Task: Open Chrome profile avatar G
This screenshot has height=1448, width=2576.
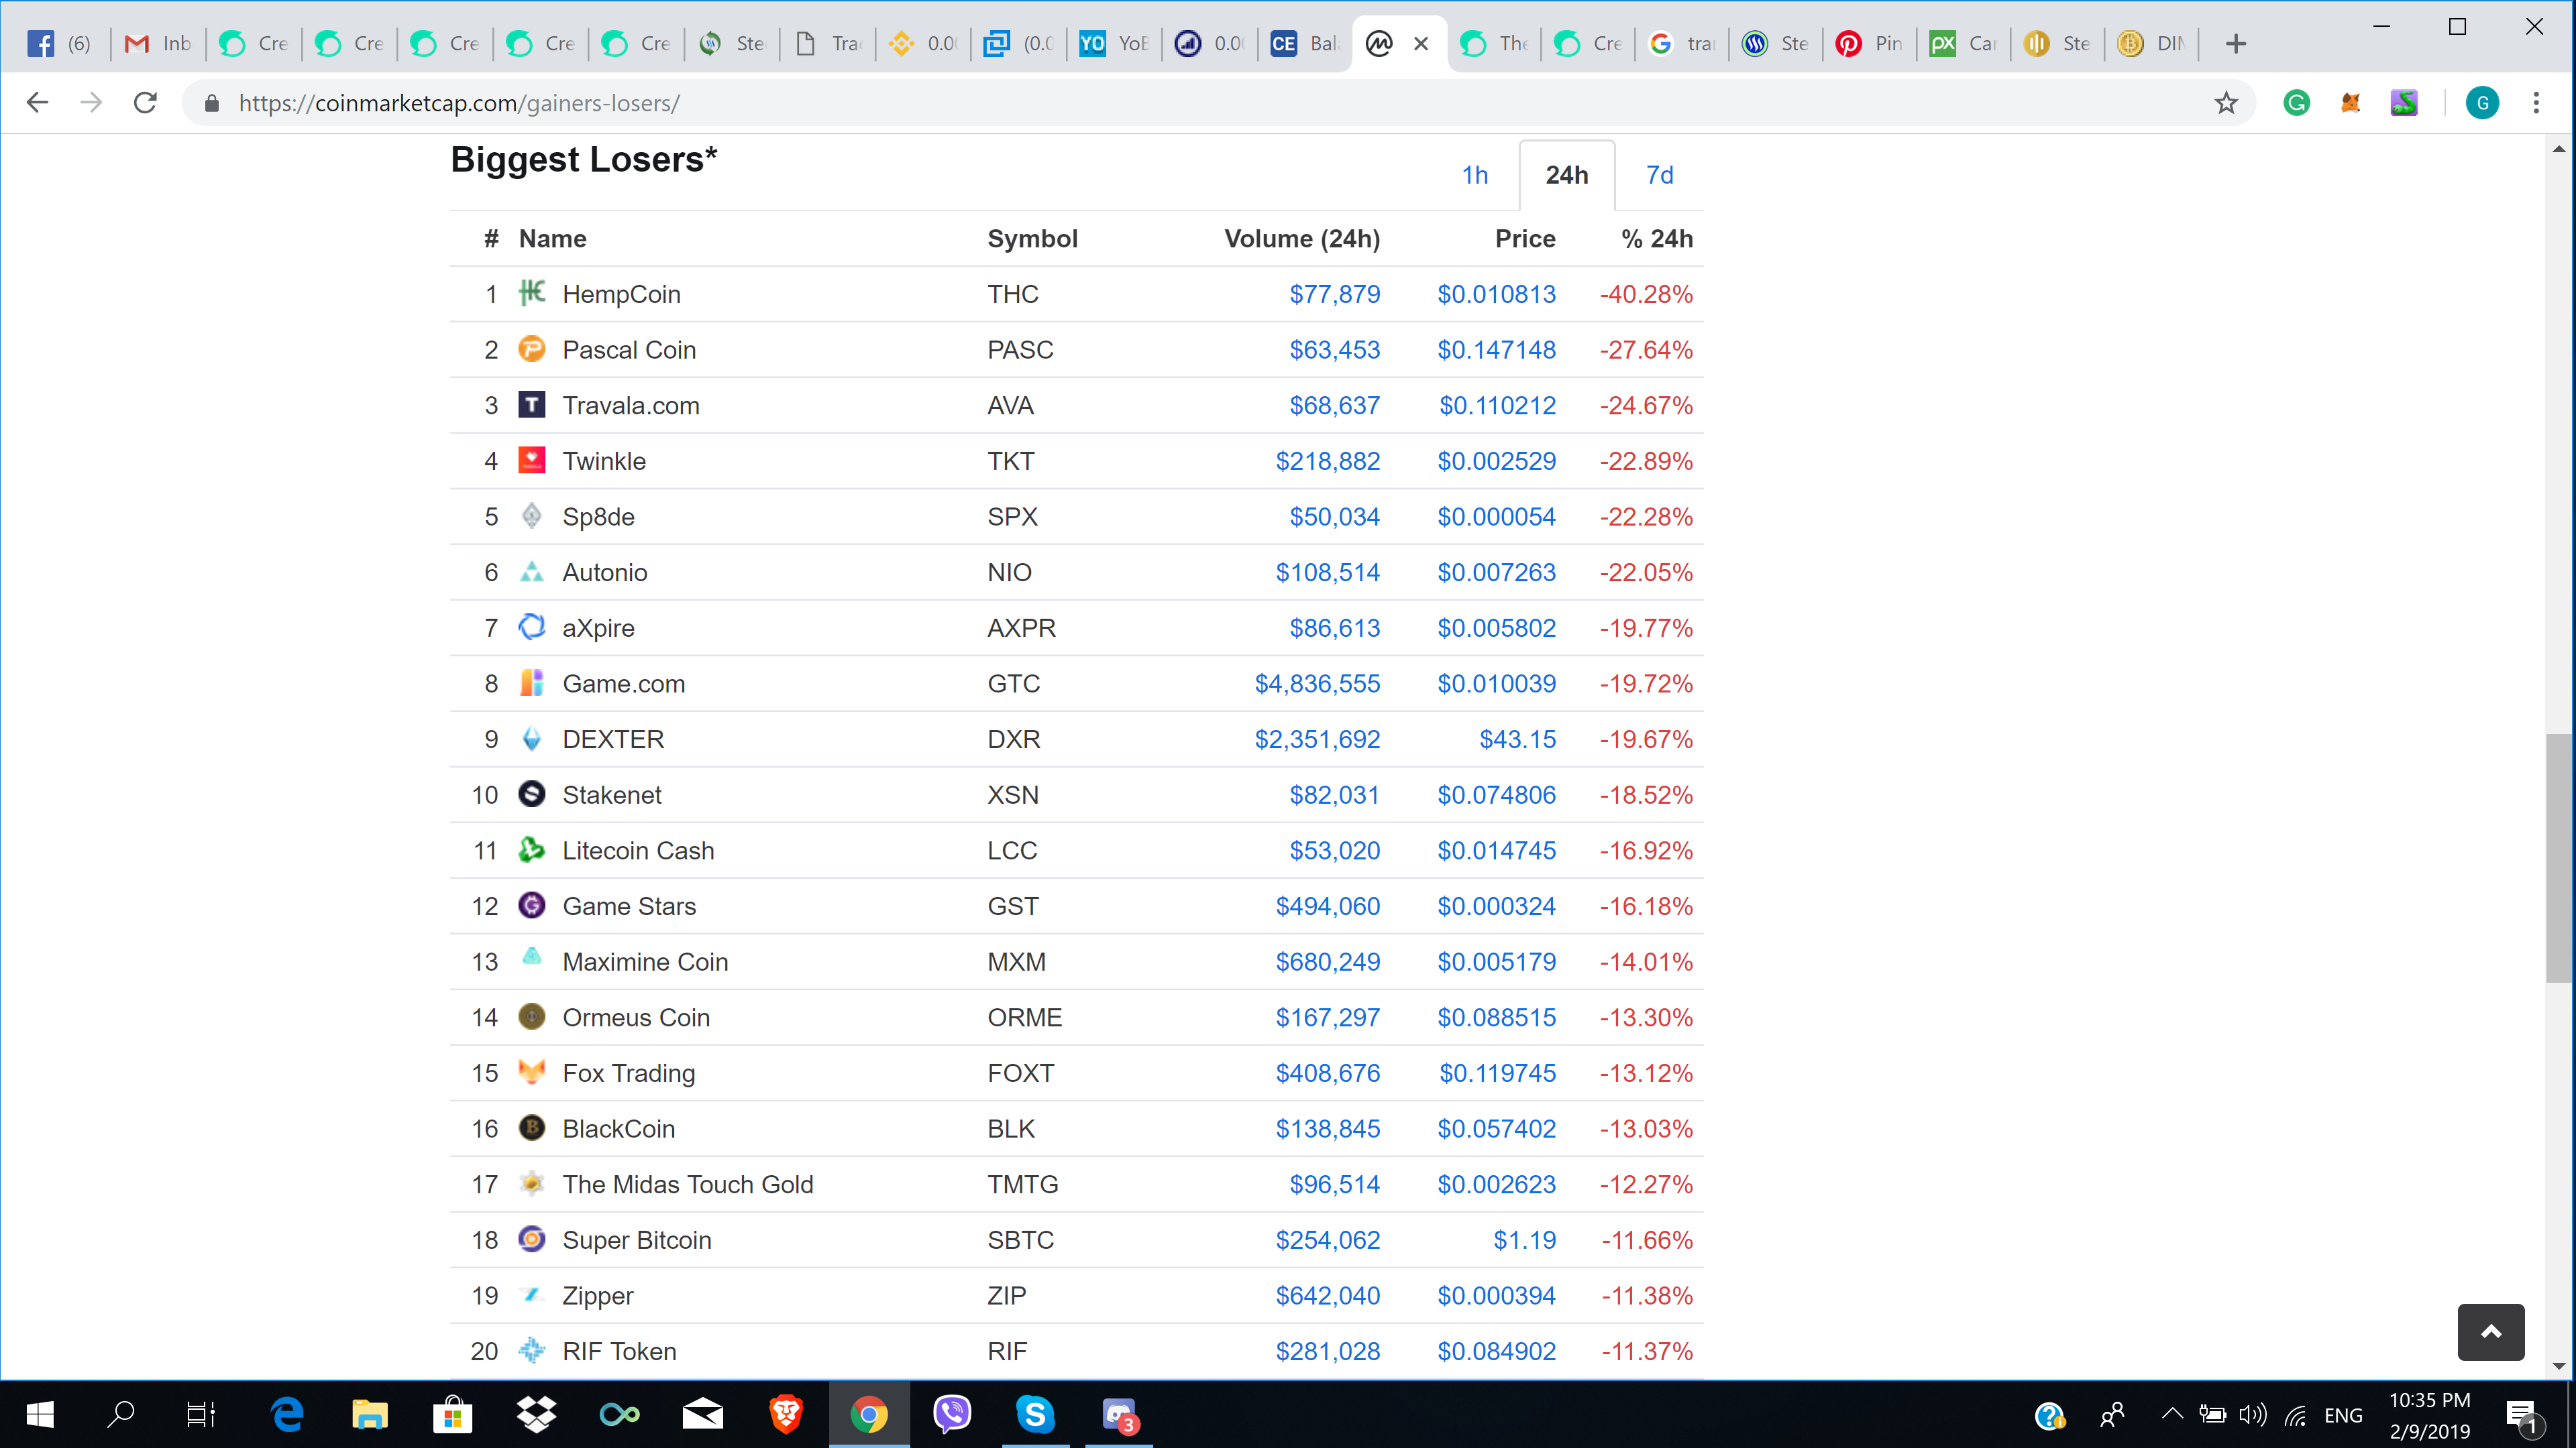Action: [x=2482, y=103]
